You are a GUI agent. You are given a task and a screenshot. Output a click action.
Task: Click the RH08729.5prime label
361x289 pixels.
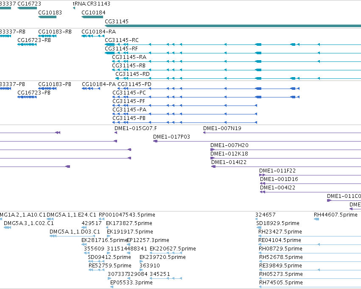pos(281,249)
